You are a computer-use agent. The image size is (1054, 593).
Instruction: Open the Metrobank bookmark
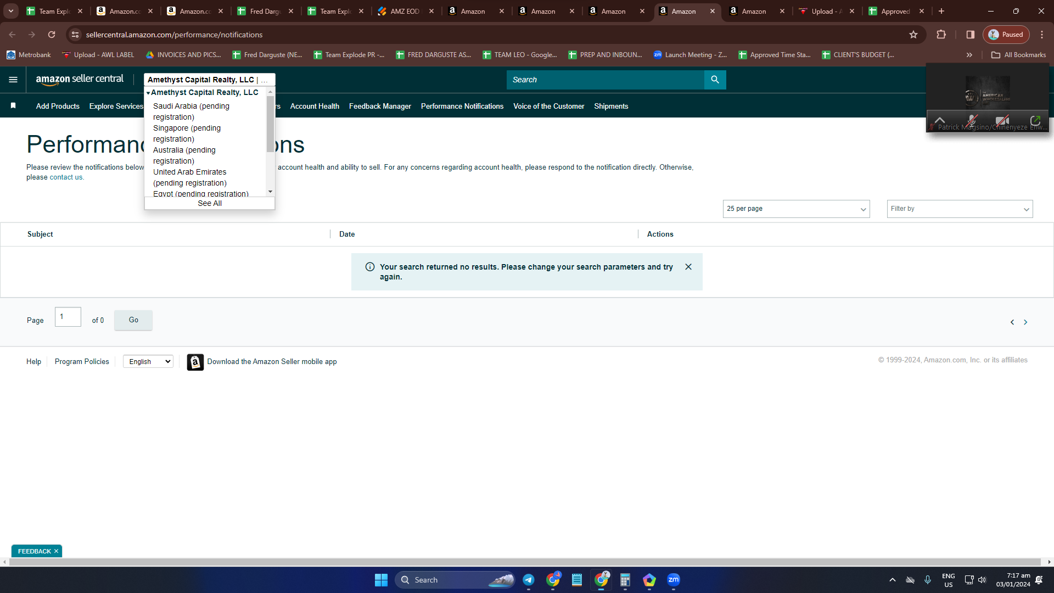[x=29, y=55]
